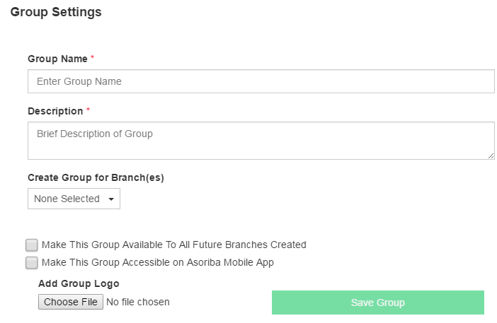Click the Create Group for Branch(es) label
Image resolution: width=497 pixels, height=323 pixels.
point(96,178)
